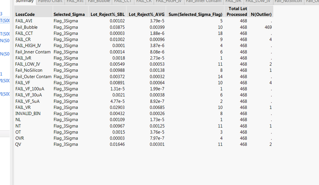Select the Lot_Reject%_SBL column header

tap(108, 14)
